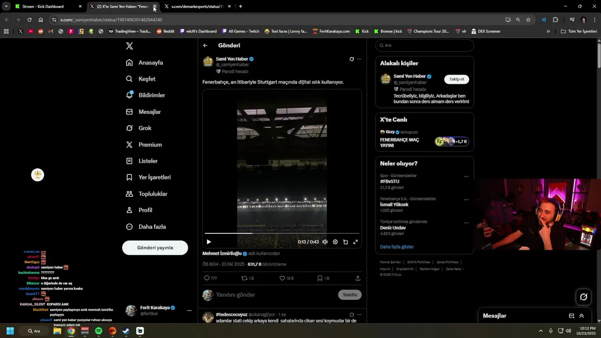Toggle video picture-in-picture dock icon
The image size is (601, 338).
click(345, 242)
